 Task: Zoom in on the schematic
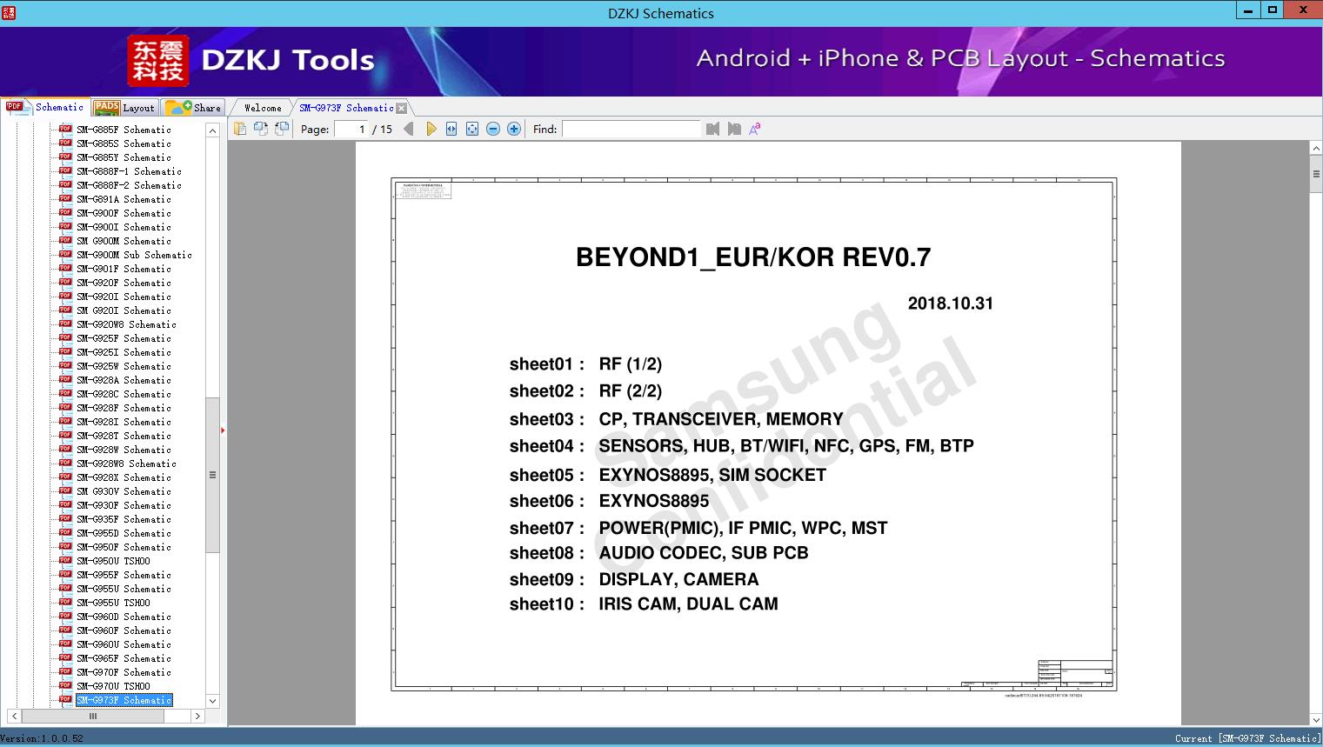click(x=514, y=129)
